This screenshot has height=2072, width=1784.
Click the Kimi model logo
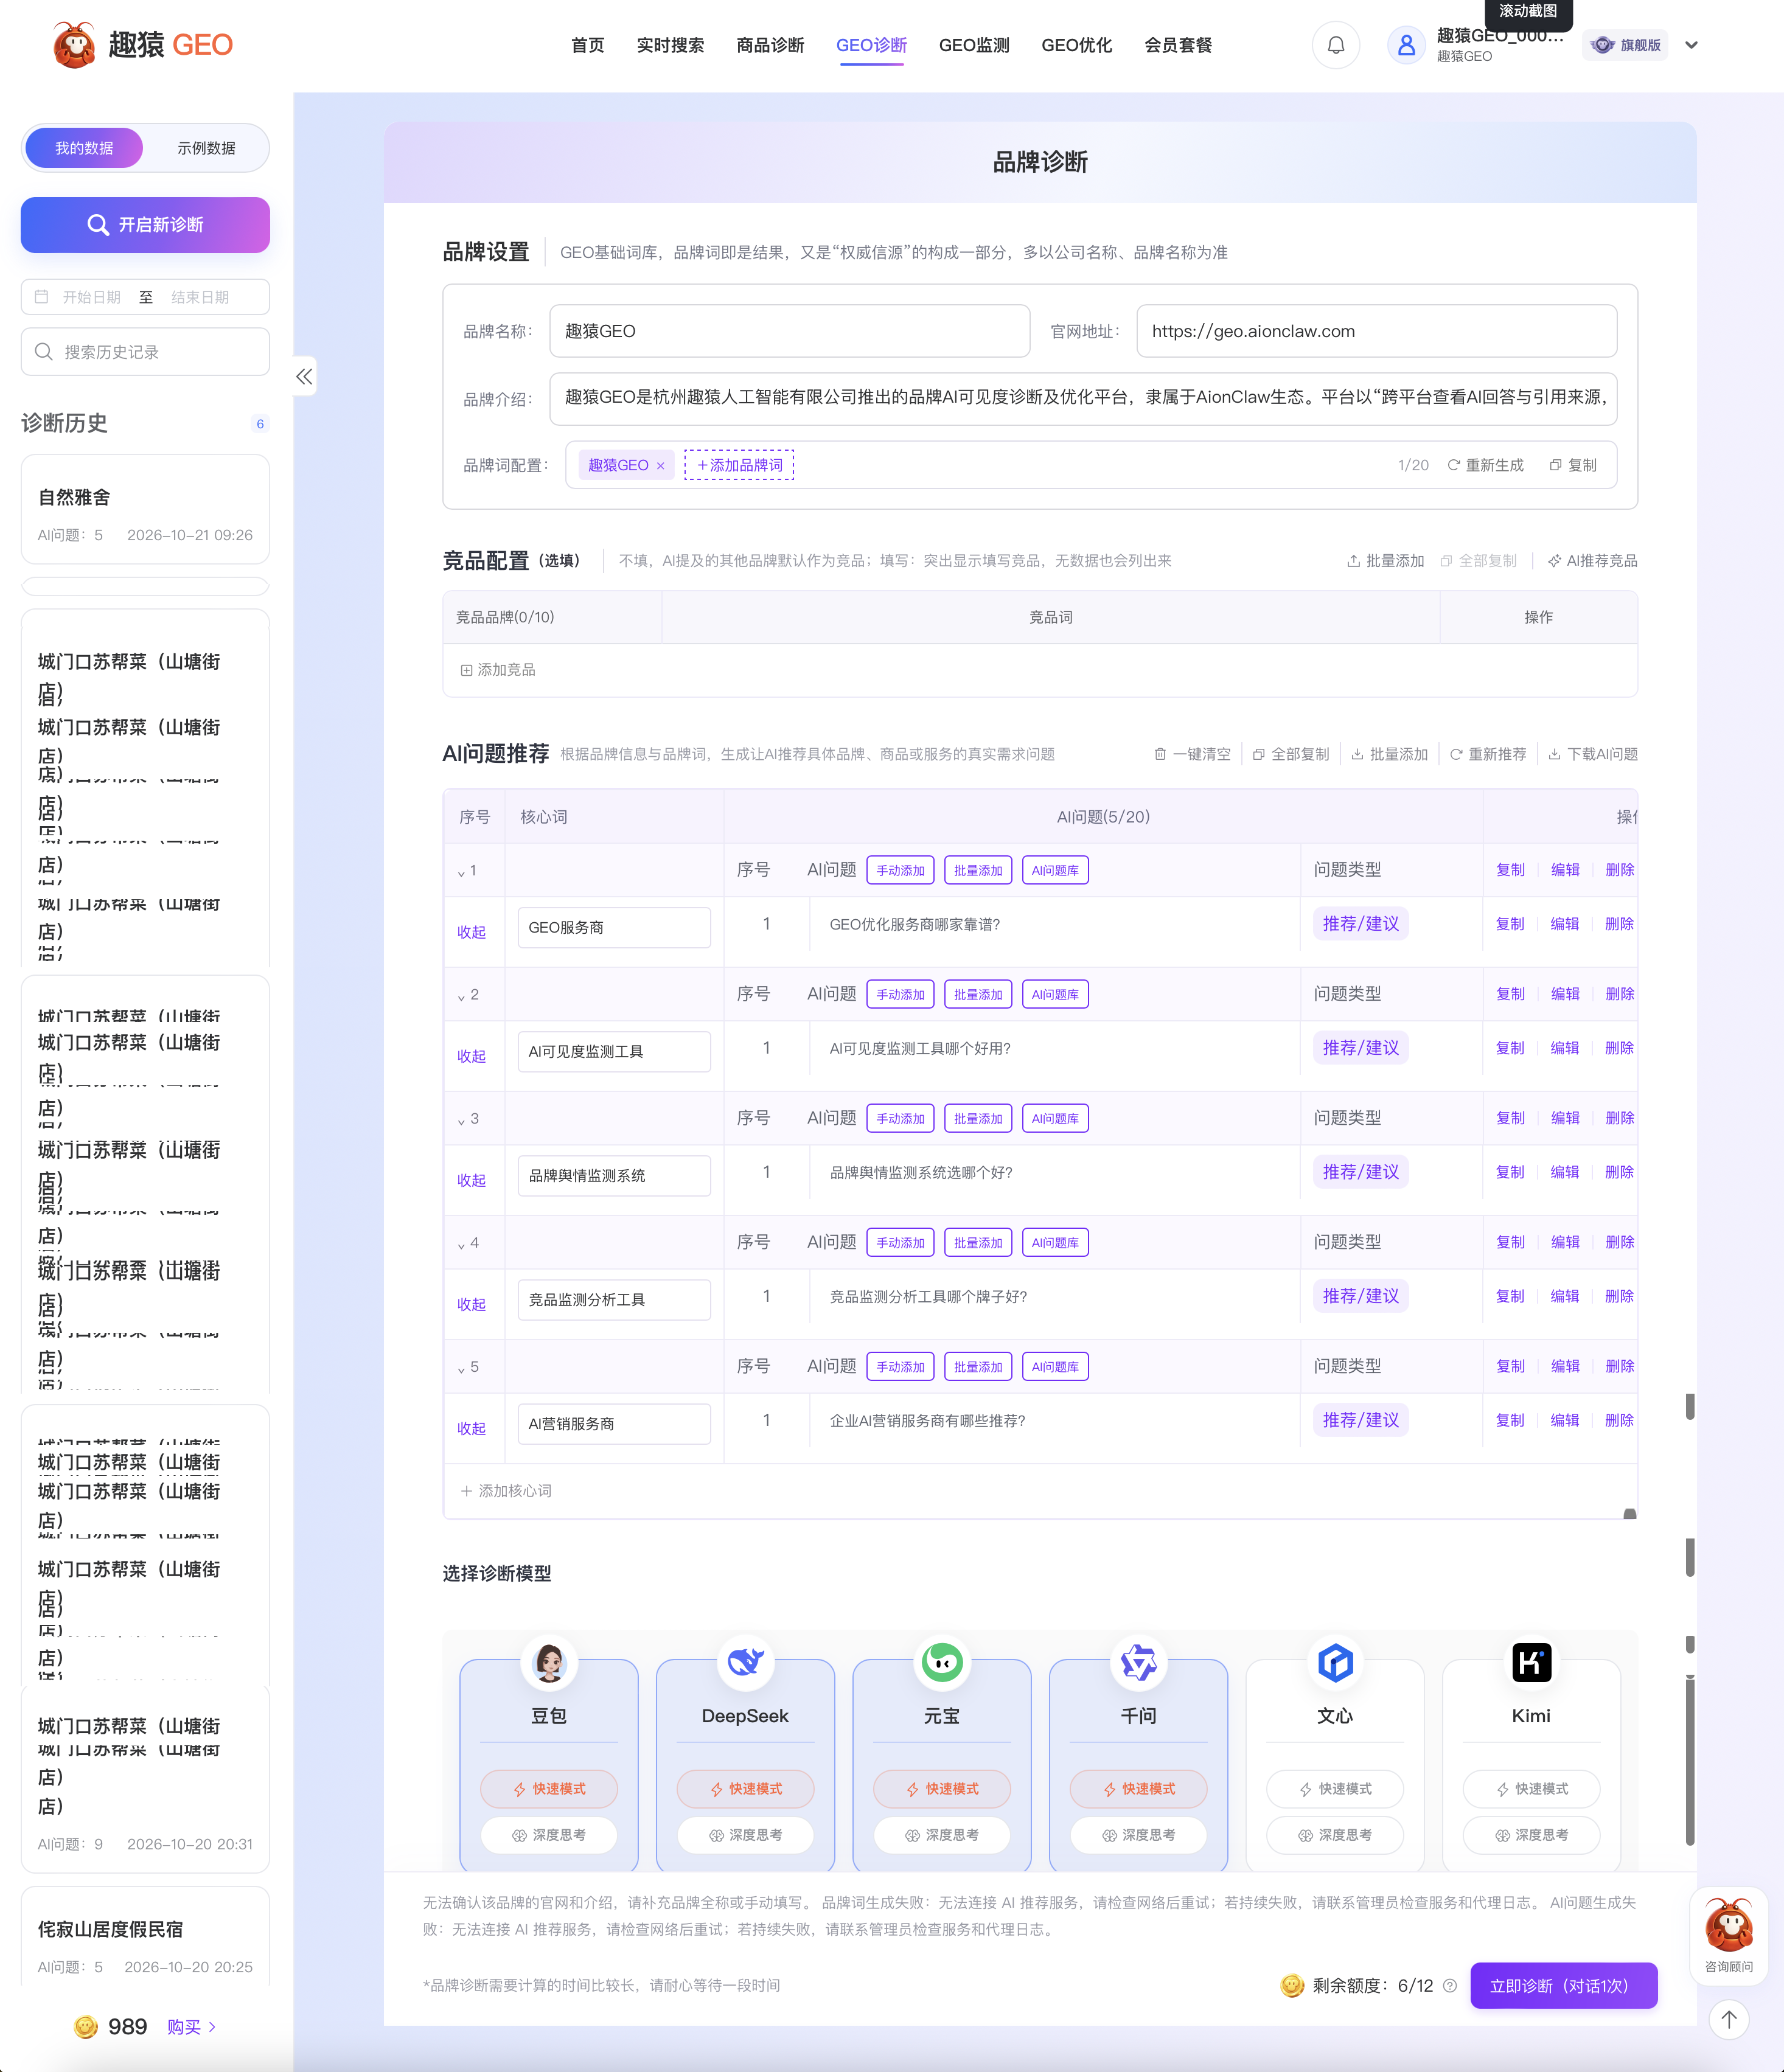(x=1531, y=1663)
